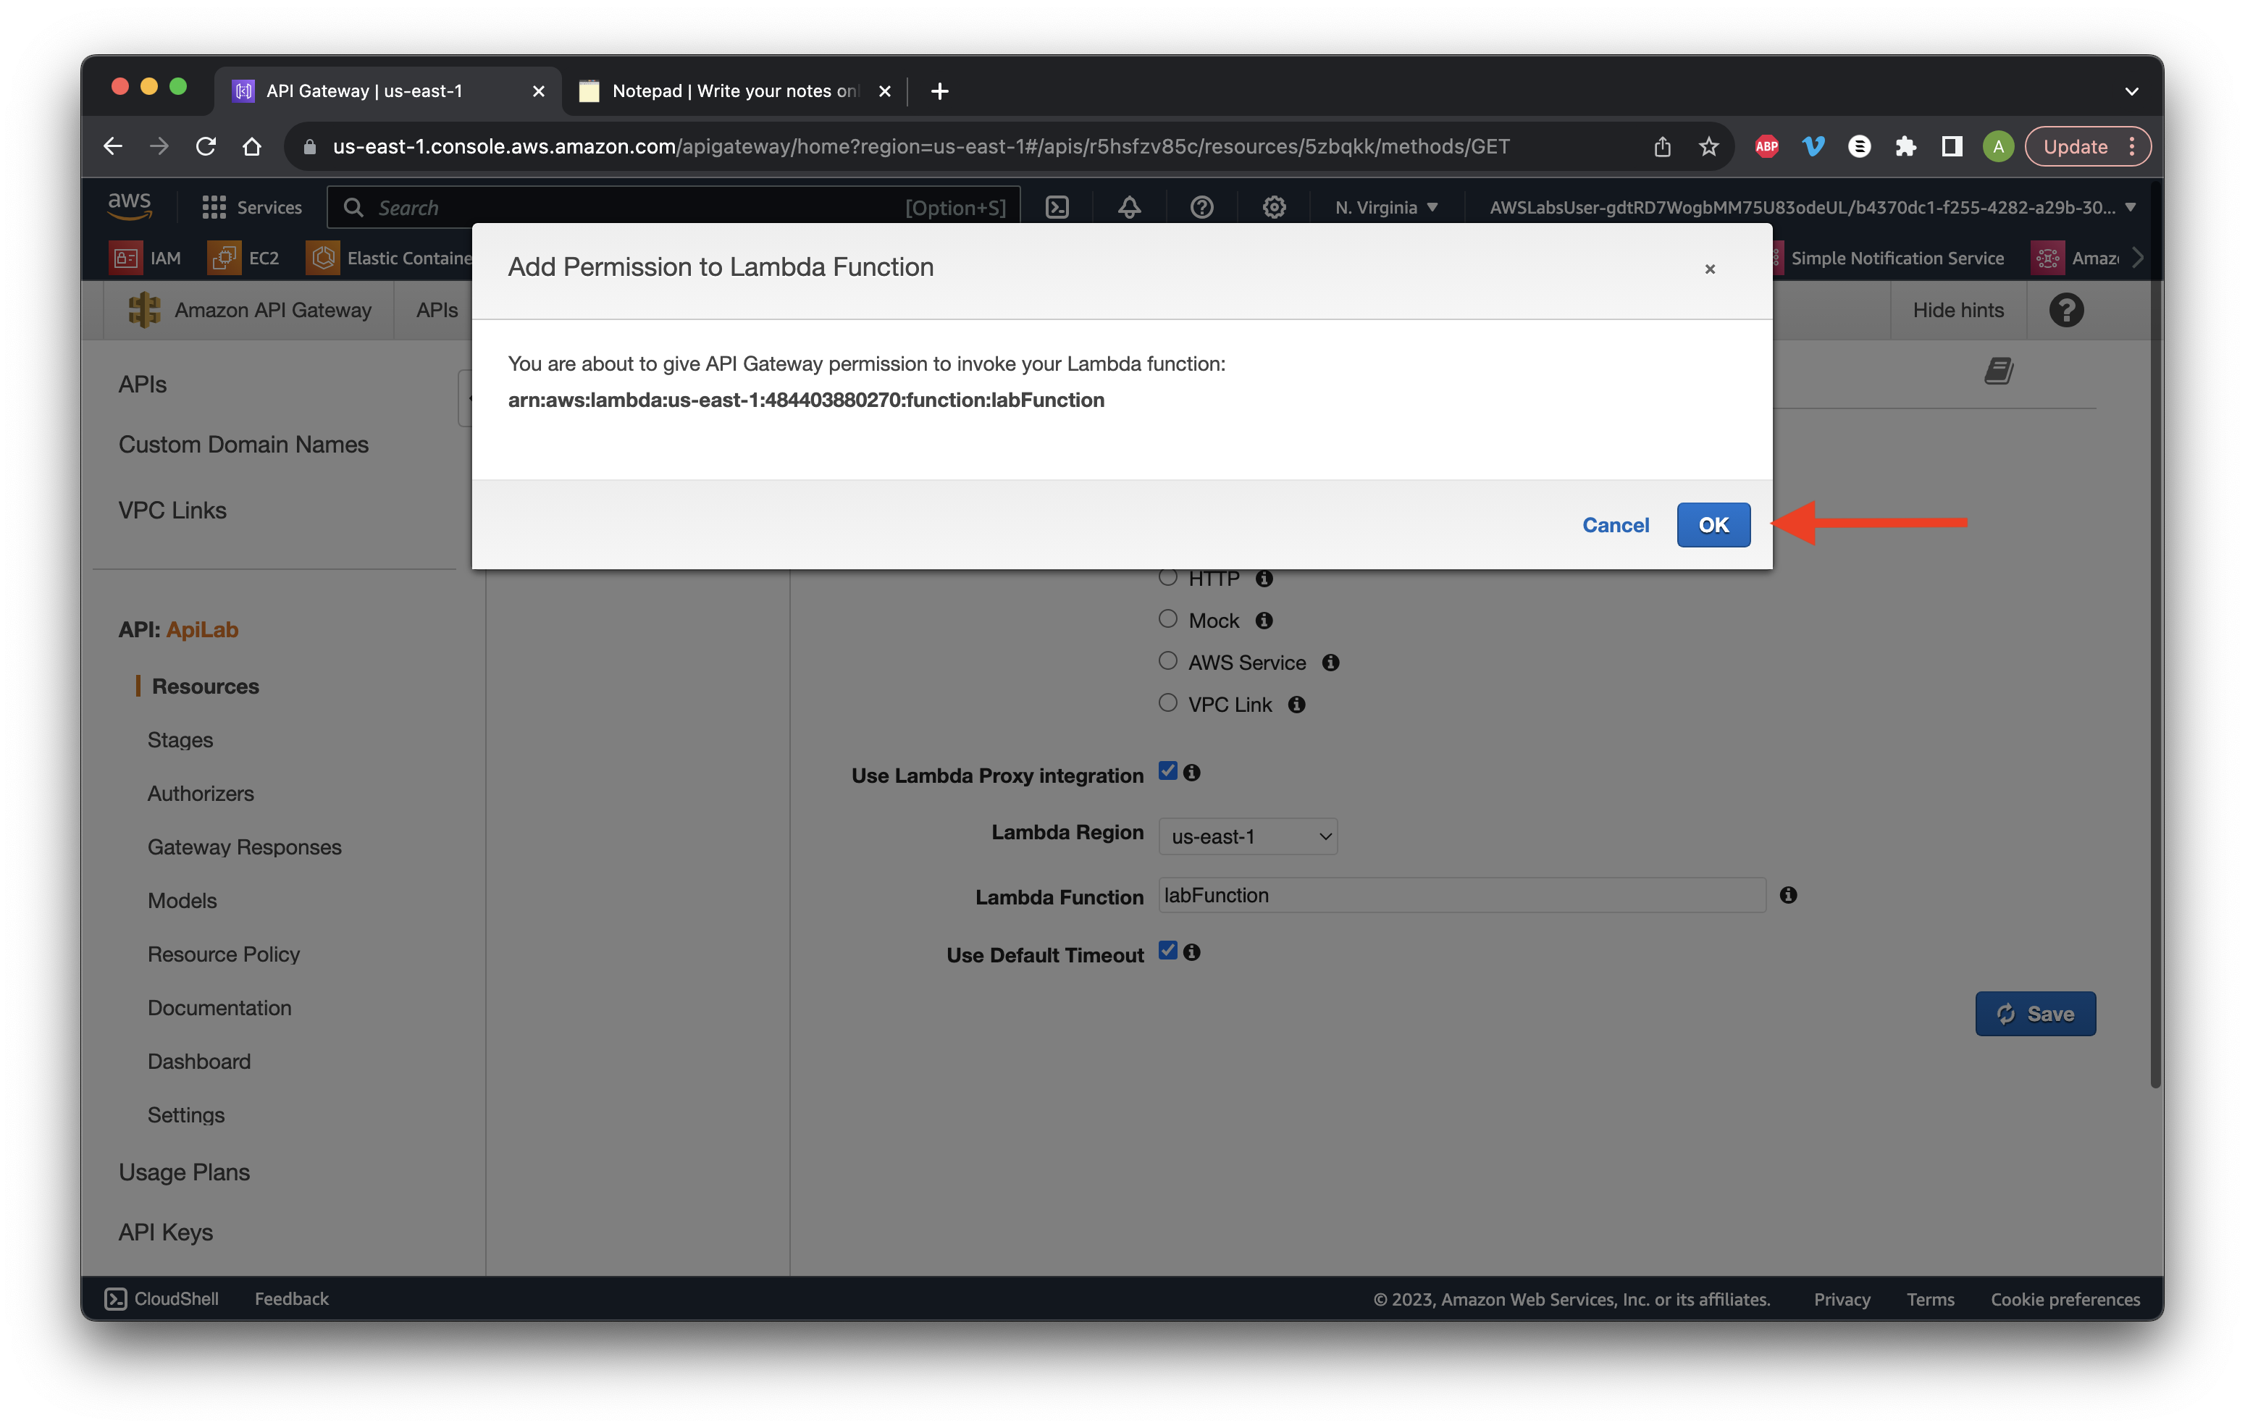Close the dialog with the X icon

click(1709, 269)
